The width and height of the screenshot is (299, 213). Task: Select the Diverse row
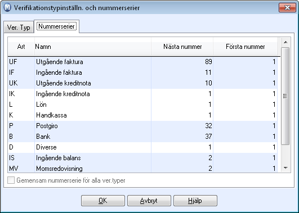coord(142,147)
